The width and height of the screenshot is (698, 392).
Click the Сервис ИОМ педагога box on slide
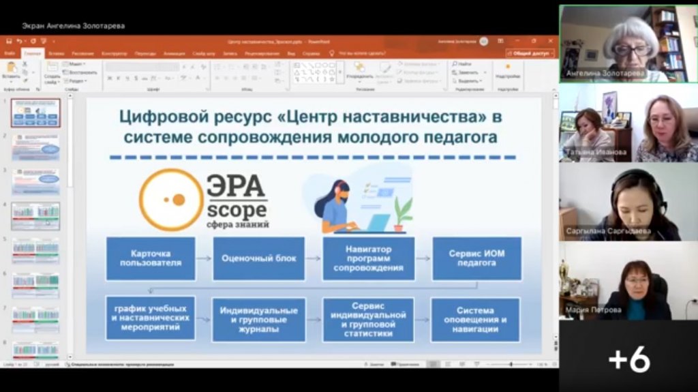click(x=476, y=258)
